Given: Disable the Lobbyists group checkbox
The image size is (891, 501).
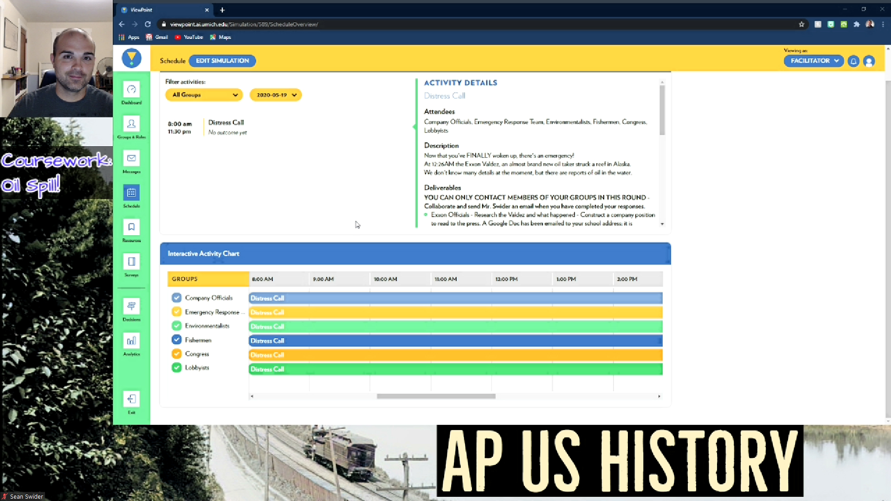Looking at the screenshot, I should 176,367.
